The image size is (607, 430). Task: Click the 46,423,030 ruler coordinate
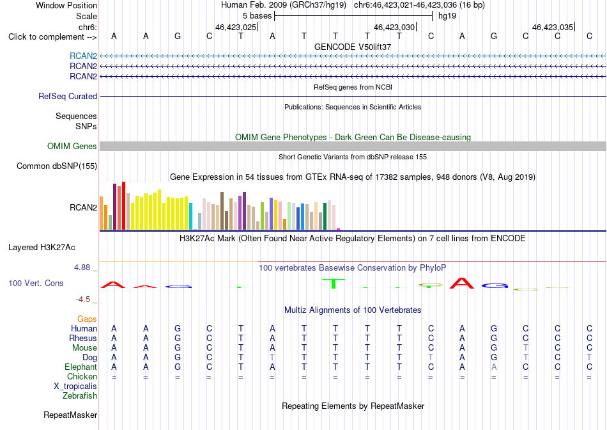pyautogui.click(x=394, y=27)
